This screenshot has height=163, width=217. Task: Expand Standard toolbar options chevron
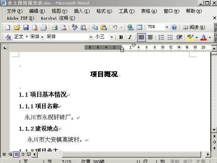215,27
